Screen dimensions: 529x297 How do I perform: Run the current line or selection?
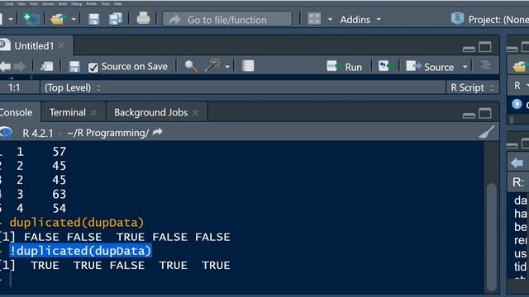(x=345, y=66)
